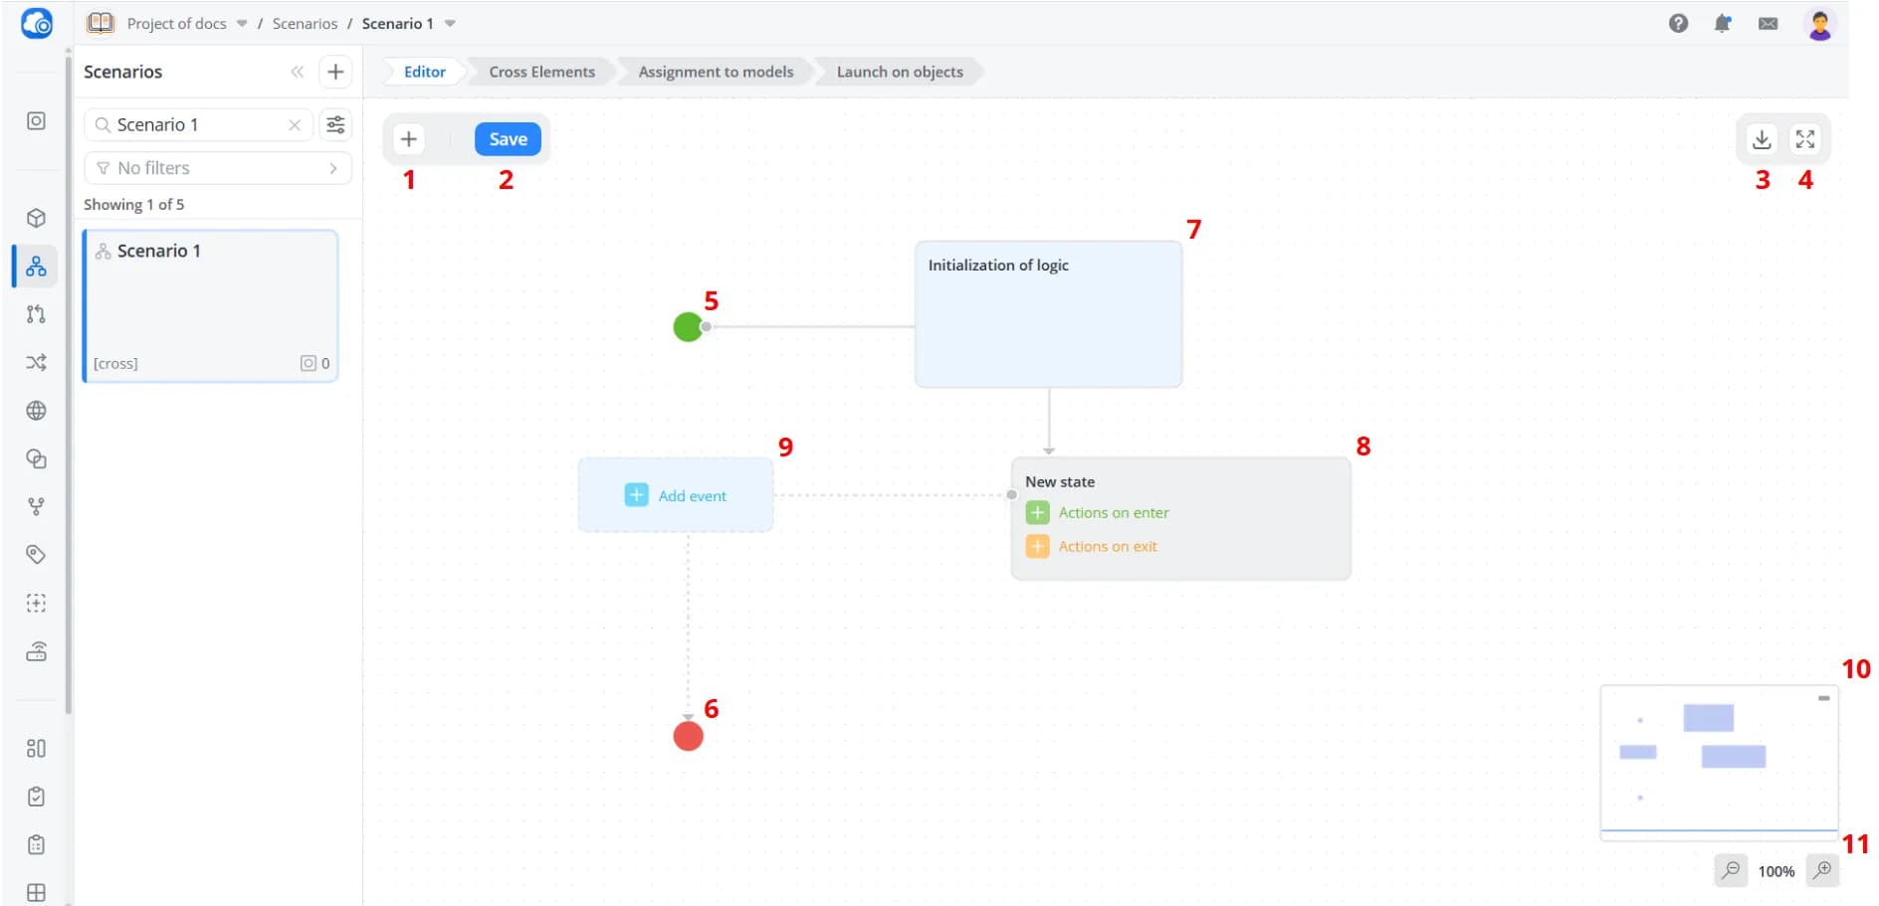
Task: Save the scenario
Action: coord(508,139)
